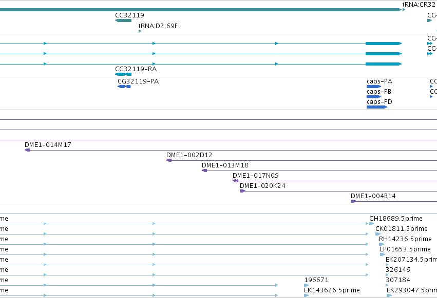Click the DME1-014M17 label text
The height and width of the screenshot is (298, 437).
point(48,145)
